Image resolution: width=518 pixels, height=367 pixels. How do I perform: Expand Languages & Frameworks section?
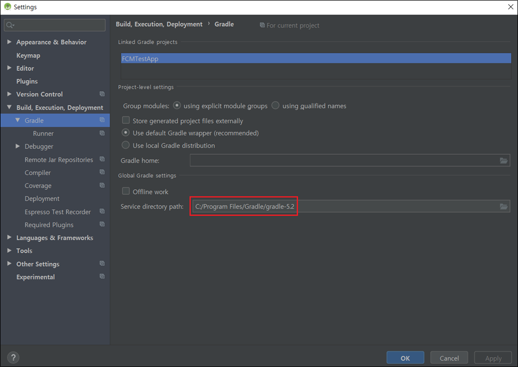pos(9,237)
